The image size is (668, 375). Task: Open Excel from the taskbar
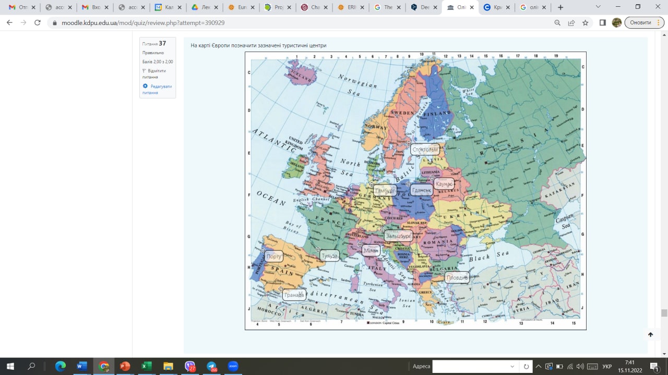pos(146,366)
